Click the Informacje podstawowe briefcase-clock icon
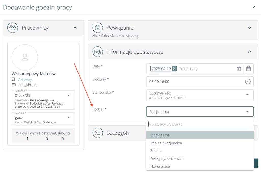Image resolution: width=261 pixels, height=172 pixels. pyautogui.click(x=98, y=52)
